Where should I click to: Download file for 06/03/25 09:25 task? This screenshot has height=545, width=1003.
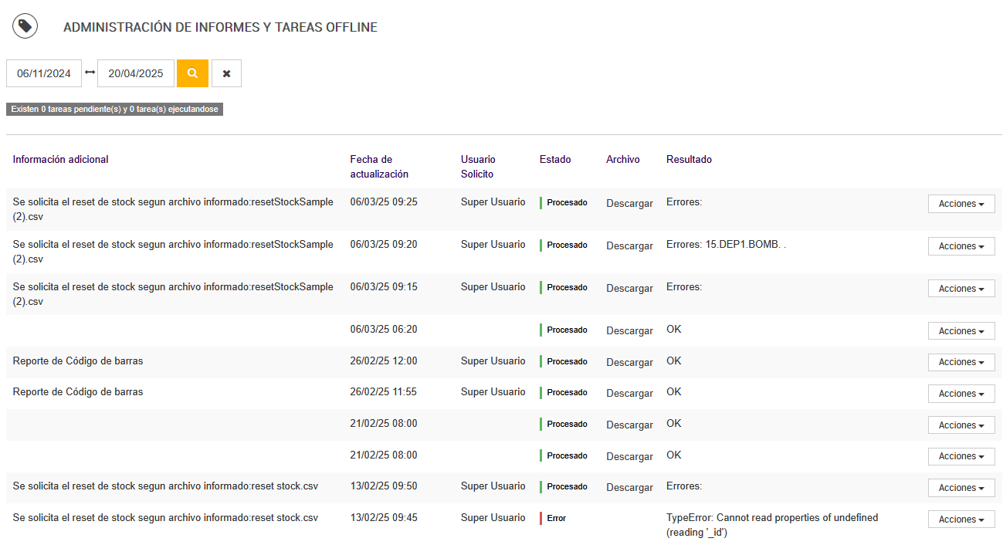click(x=629, y=204)
